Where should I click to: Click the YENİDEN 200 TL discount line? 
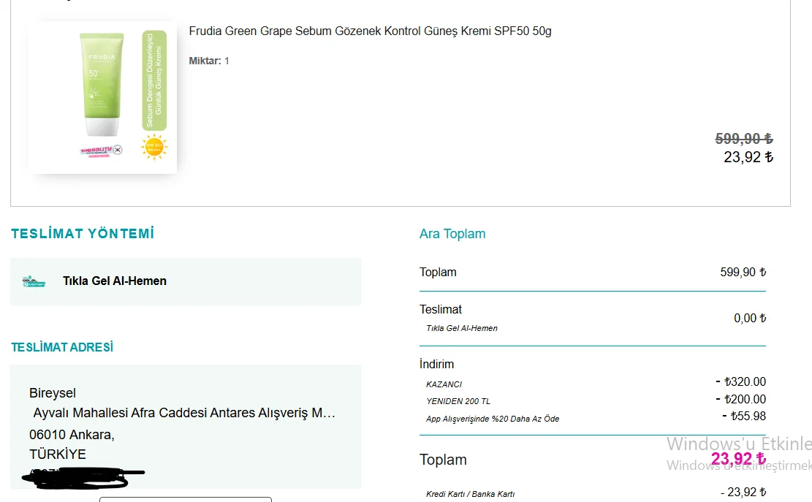point(458,401)
